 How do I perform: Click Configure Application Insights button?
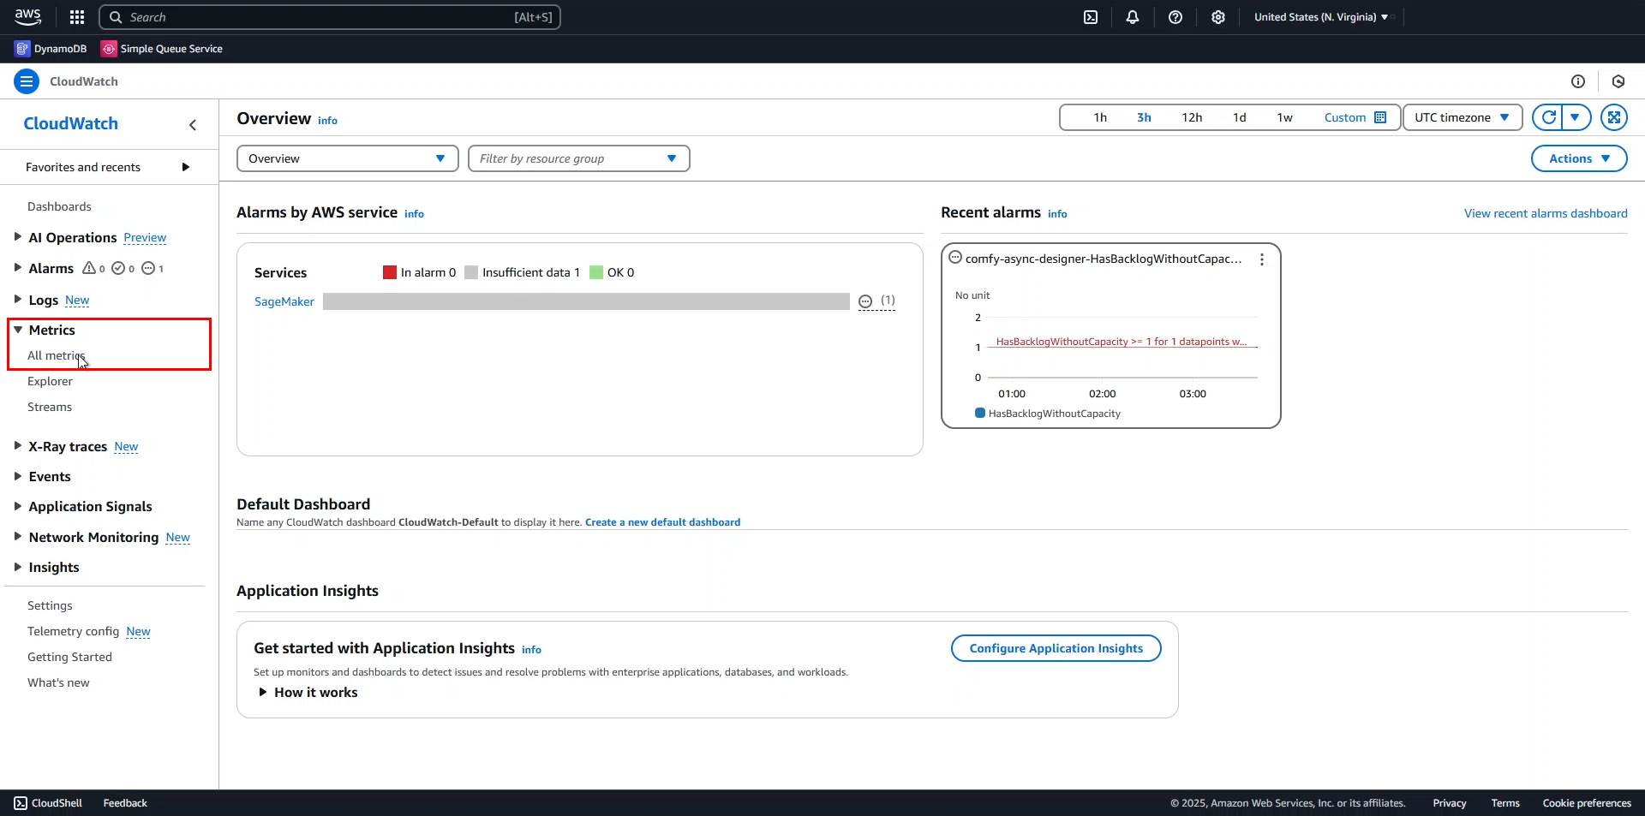click(1056, 648)
